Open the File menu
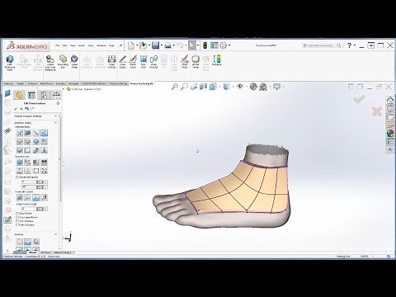 pyautogui.click(x=58, y=45)
